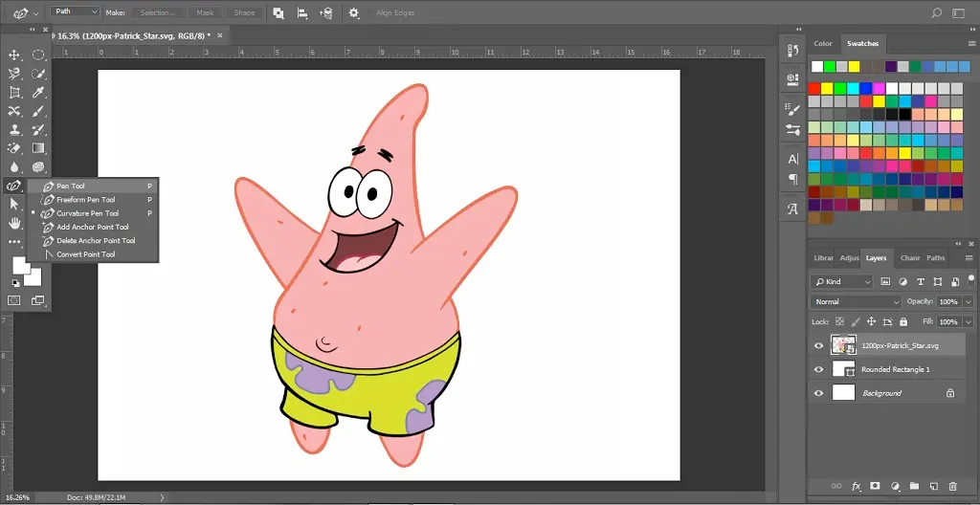Select the Quick Selection tool
Image resolution: width=980 pixels, height=505 pixels.
38,74
